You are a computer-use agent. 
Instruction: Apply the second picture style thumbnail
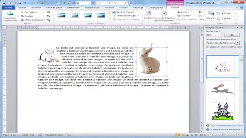75,15
